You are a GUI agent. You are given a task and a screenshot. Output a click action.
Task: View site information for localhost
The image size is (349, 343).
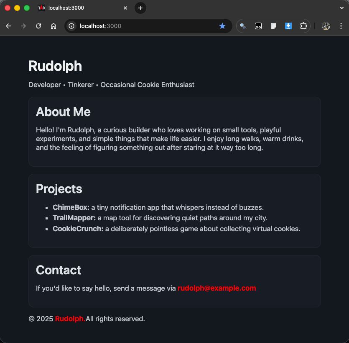(71, 26)
